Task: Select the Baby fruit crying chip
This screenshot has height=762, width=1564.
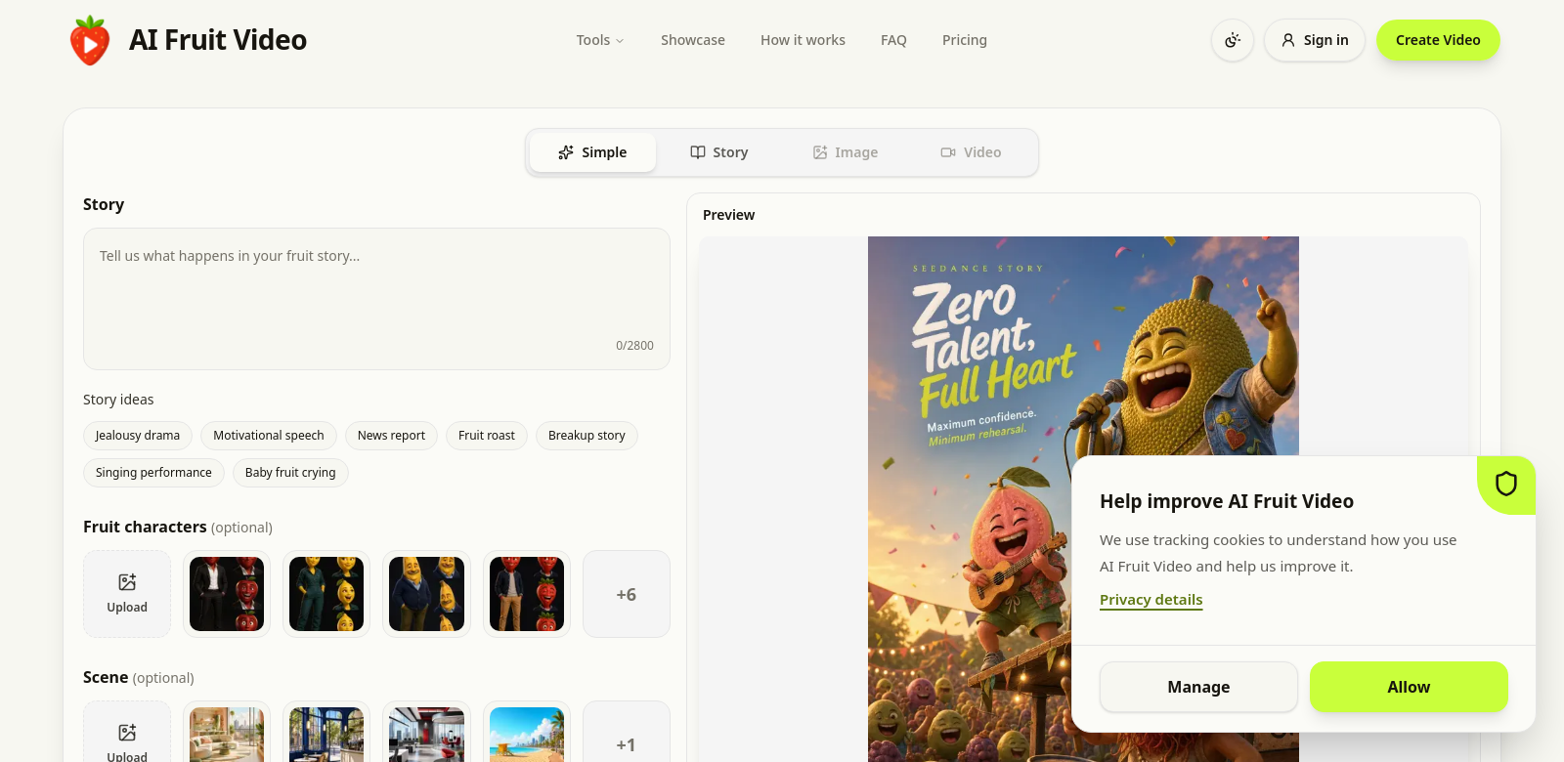Action: click(290, 473)
